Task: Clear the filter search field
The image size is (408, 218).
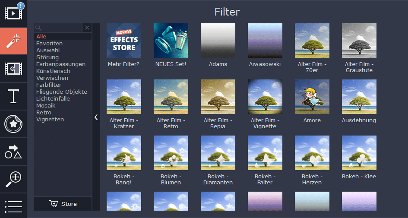Action: click(87, 28)
